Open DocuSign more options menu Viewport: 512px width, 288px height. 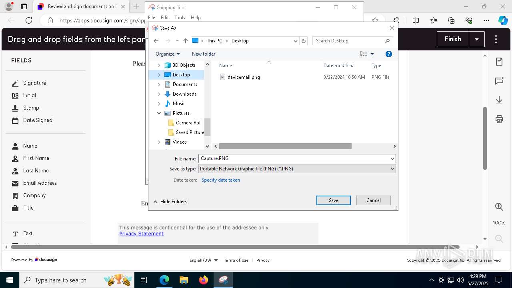(496, 39)
